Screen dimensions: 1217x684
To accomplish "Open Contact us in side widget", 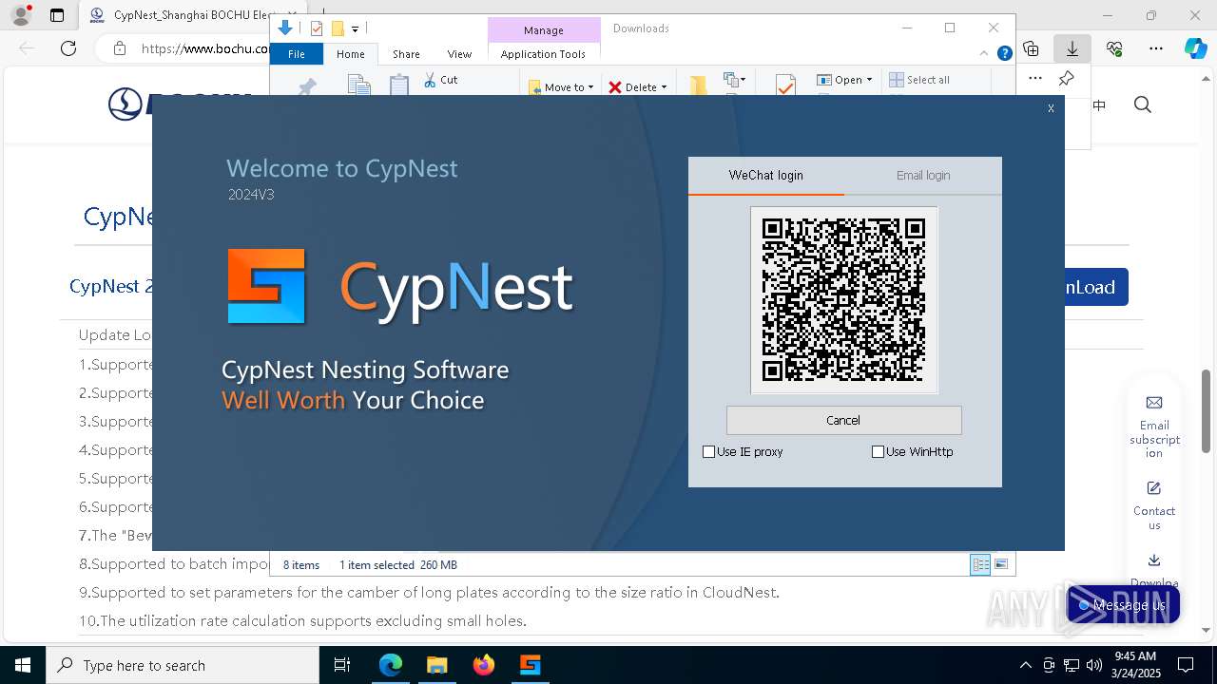I will click(1154, 505).
